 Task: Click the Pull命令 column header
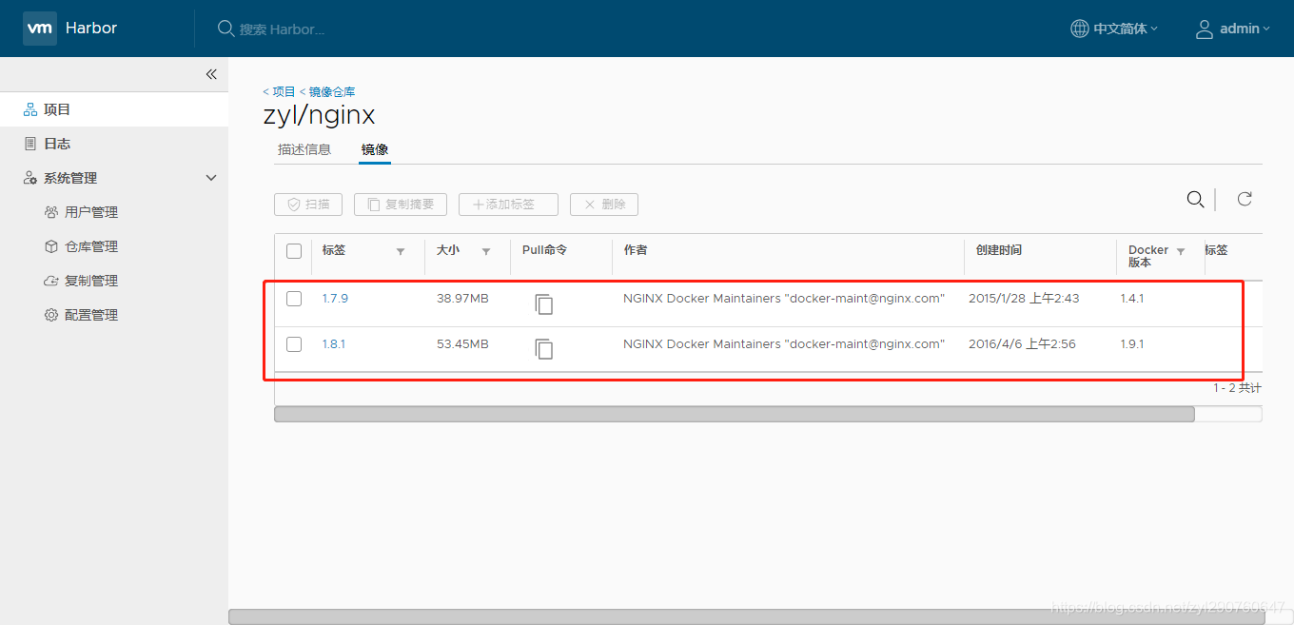click(x=545, y=249)
